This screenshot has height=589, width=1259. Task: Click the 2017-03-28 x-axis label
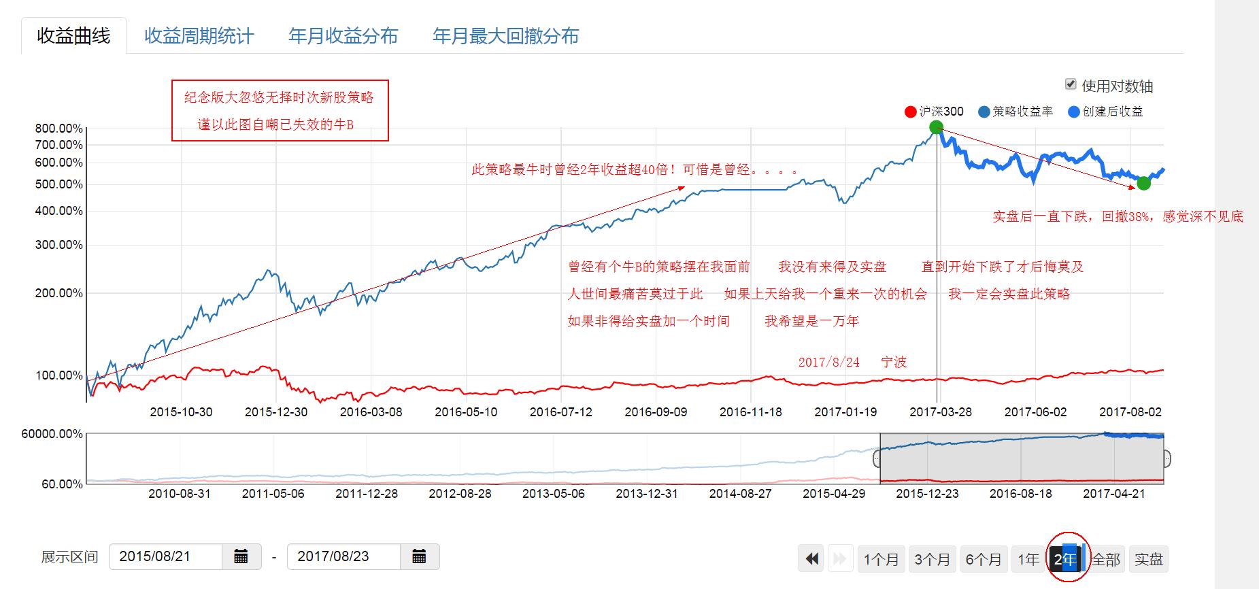click(941, 411)
